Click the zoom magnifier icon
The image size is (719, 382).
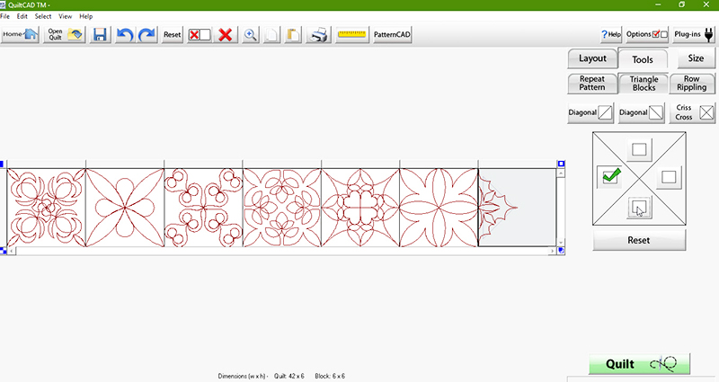(x=251, y=34)
